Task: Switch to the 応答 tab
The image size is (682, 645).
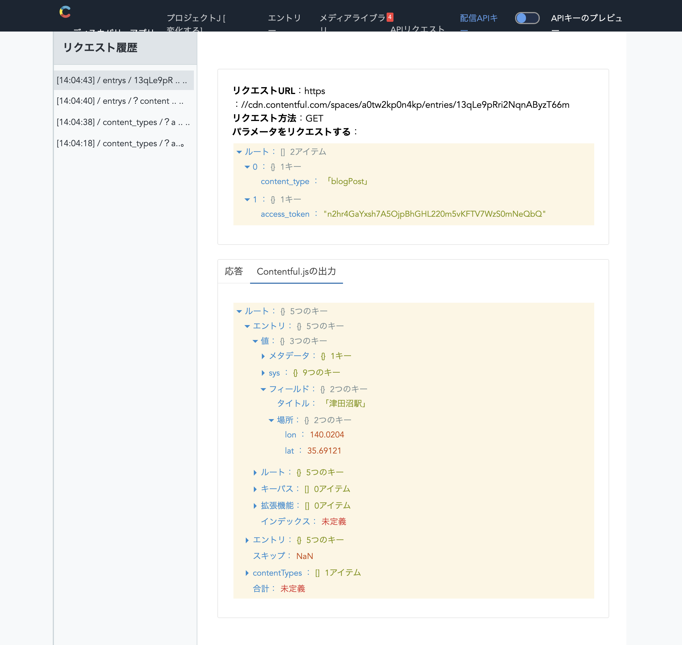Action: pyautogui.click(x=233, y=271)
